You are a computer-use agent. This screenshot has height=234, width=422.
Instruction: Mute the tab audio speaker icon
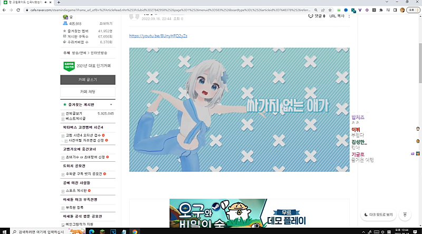pyautogui.click(x=45, y=2)
